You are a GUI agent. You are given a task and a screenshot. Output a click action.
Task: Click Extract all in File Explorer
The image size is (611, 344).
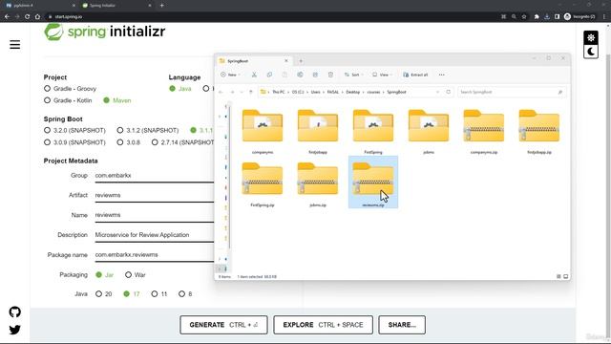415,75
